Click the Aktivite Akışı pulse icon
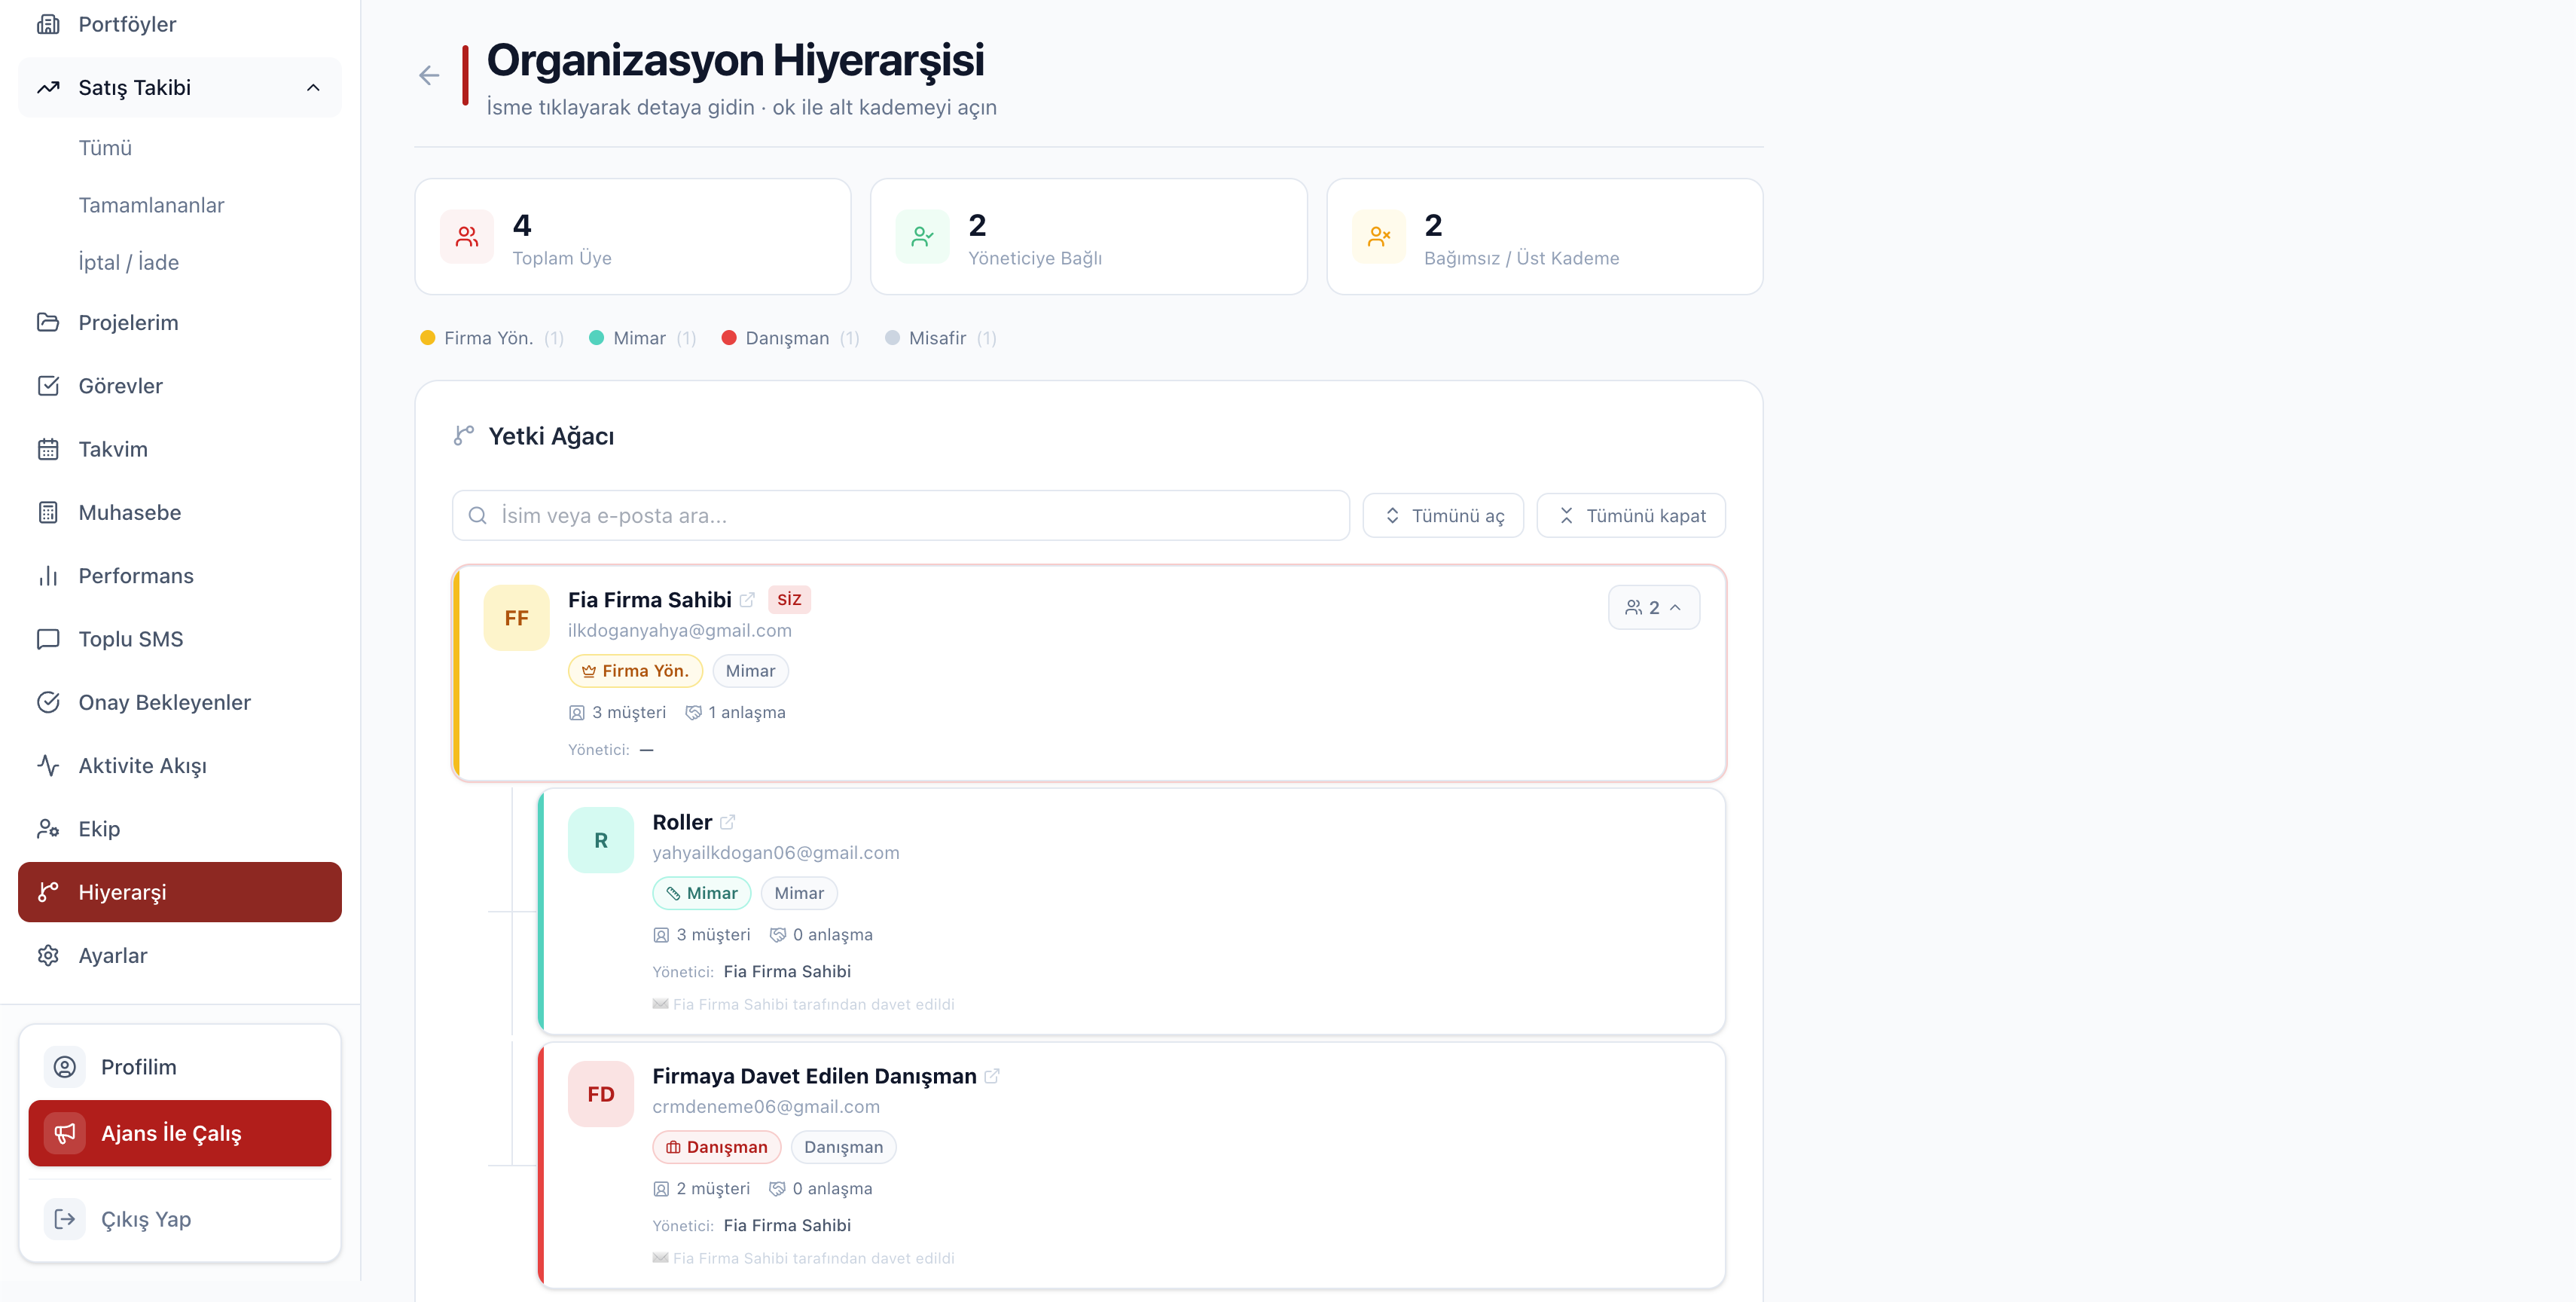Viewport: 2576px width, 1302px height. 48,766
